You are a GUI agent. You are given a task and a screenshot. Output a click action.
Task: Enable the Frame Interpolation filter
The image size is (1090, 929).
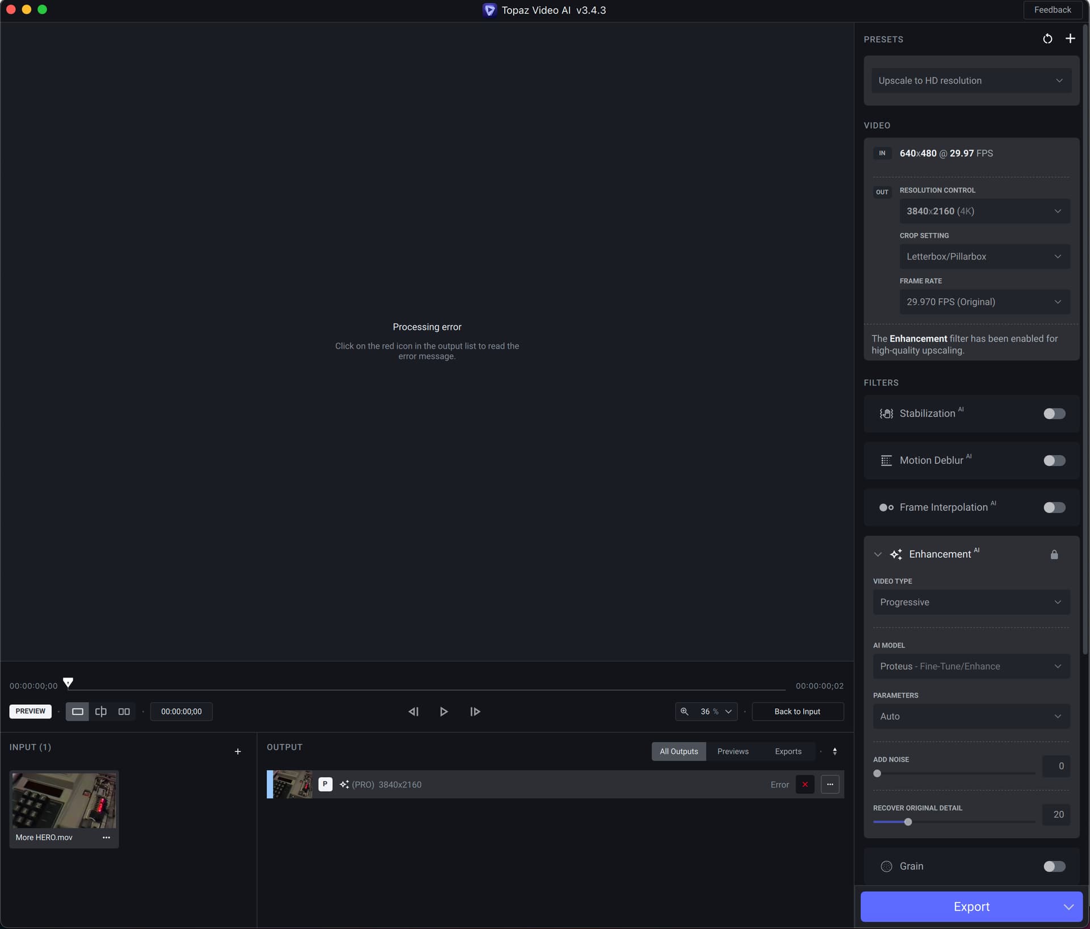(1054, 507)
